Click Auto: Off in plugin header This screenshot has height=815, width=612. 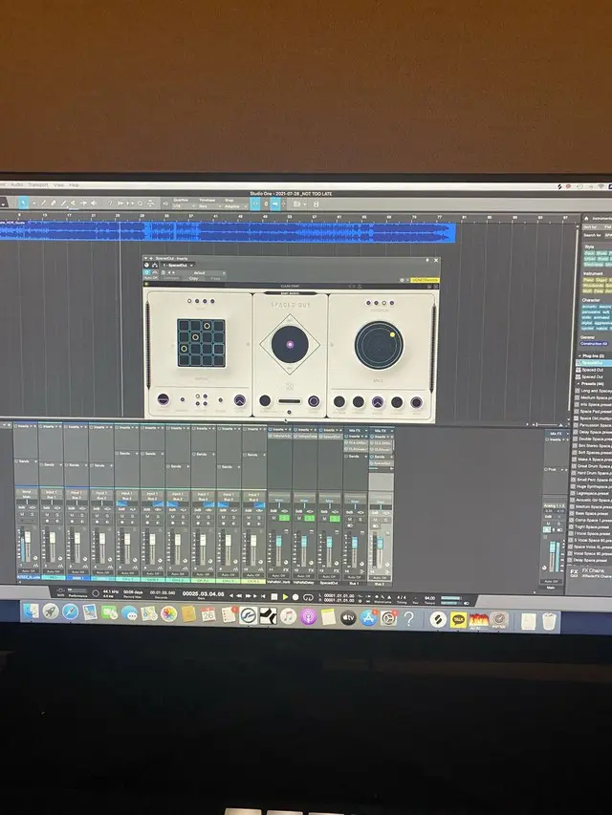[x=151, y=278]
